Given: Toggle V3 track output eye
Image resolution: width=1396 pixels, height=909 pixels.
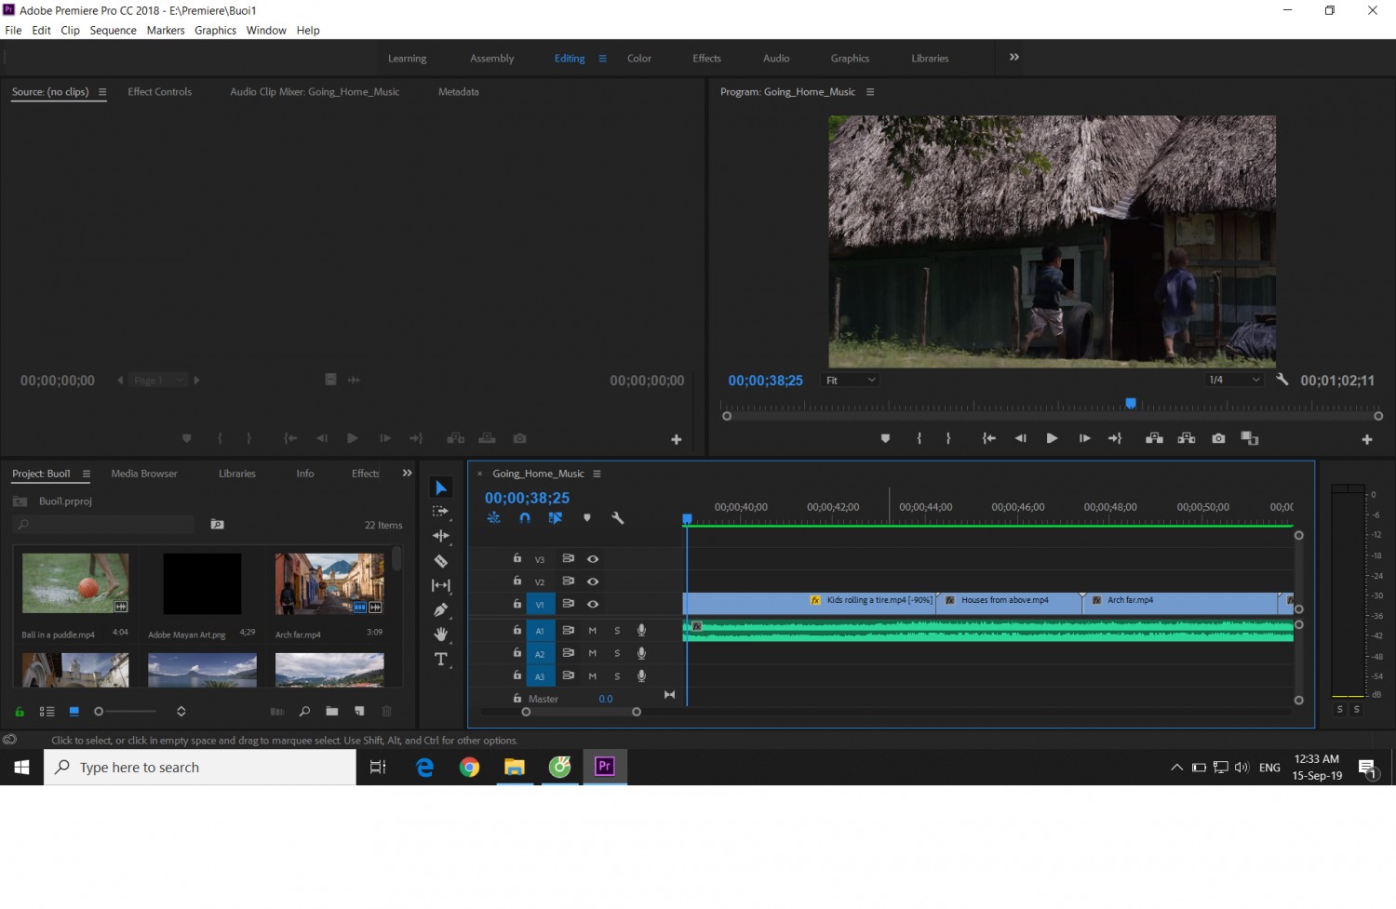Looking at the screenshot, I should click(593, 559).
